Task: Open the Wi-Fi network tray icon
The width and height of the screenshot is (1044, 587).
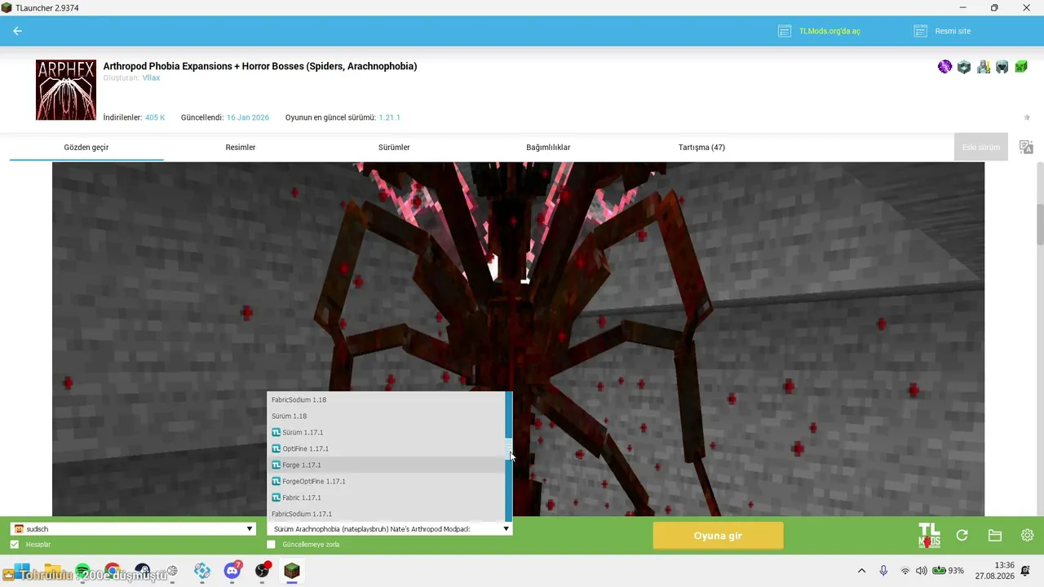Action: (x=905, y=571)
